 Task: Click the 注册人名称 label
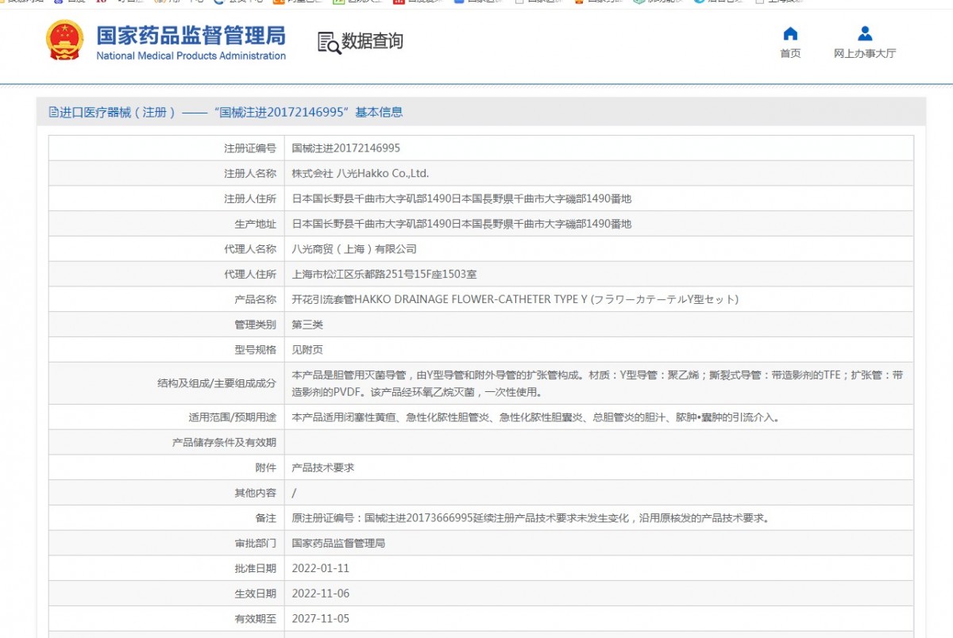click(x=249, y=173)
